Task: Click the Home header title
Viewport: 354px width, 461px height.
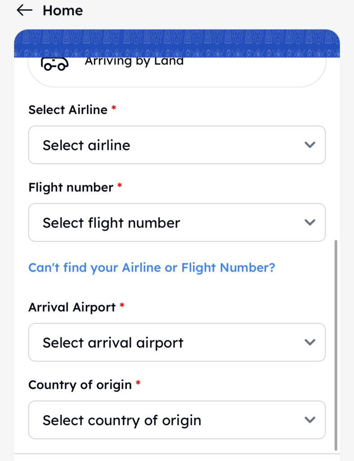Action: click(x=63, y=10)
